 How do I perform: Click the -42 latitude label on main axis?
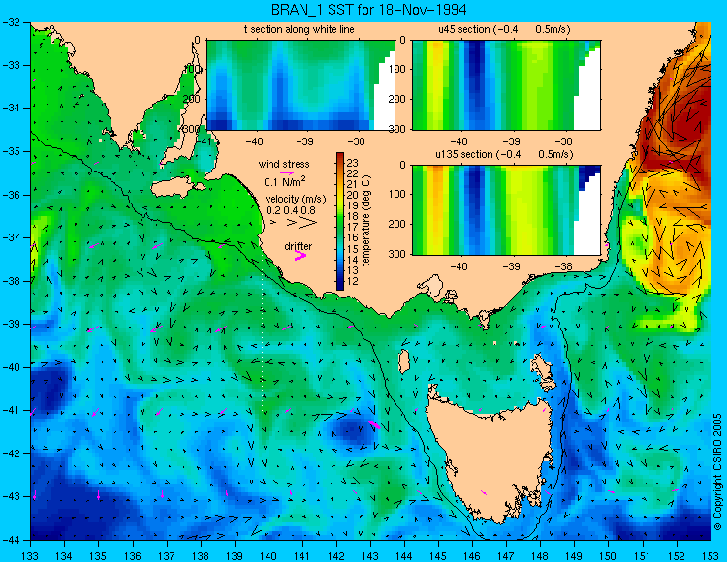[13, 453]
